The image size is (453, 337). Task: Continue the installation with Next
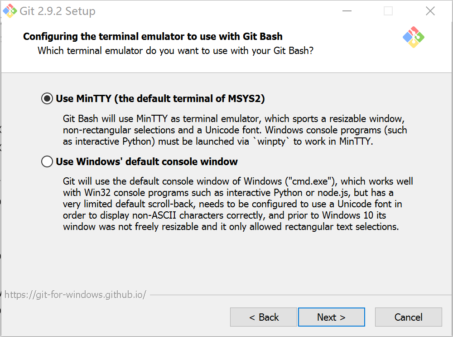click(x=332, y=317)
